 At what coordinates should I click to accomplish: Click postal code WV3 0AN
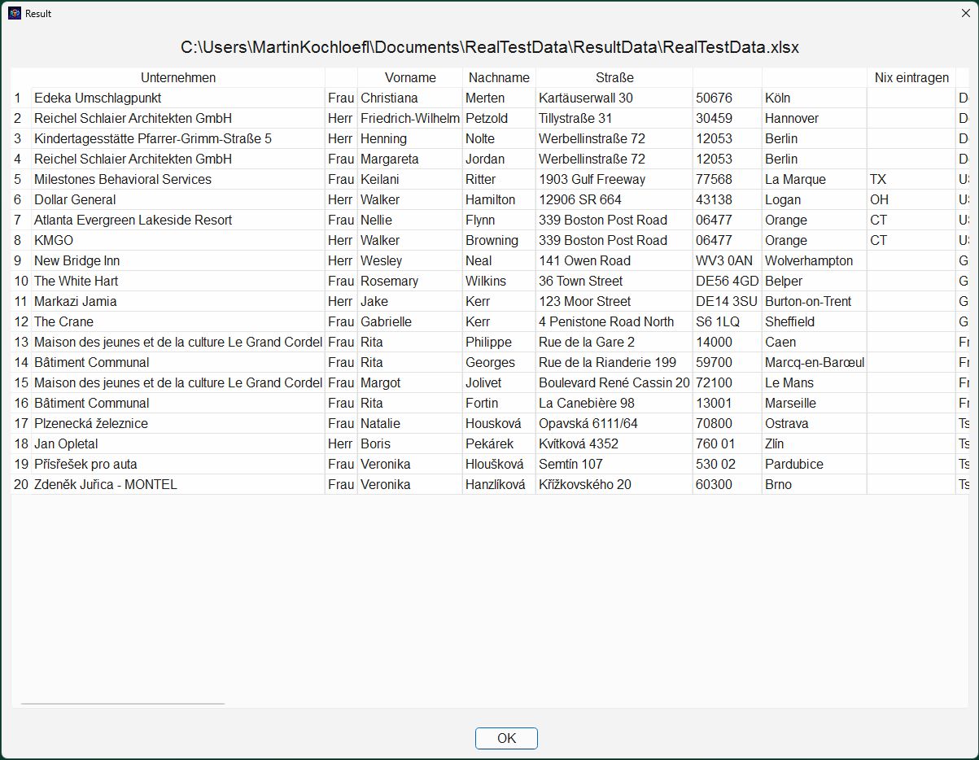728,260
